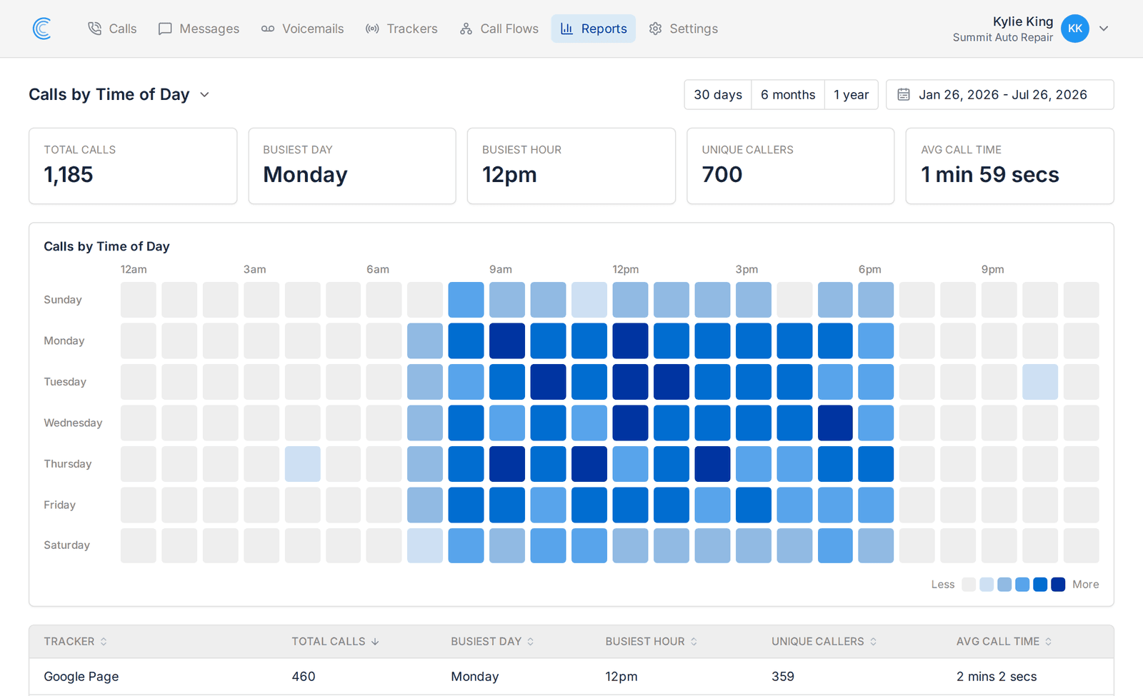Click the 359 unique callers value
The height and width of the screenshot is (696, 1143).
click(783, 677)
